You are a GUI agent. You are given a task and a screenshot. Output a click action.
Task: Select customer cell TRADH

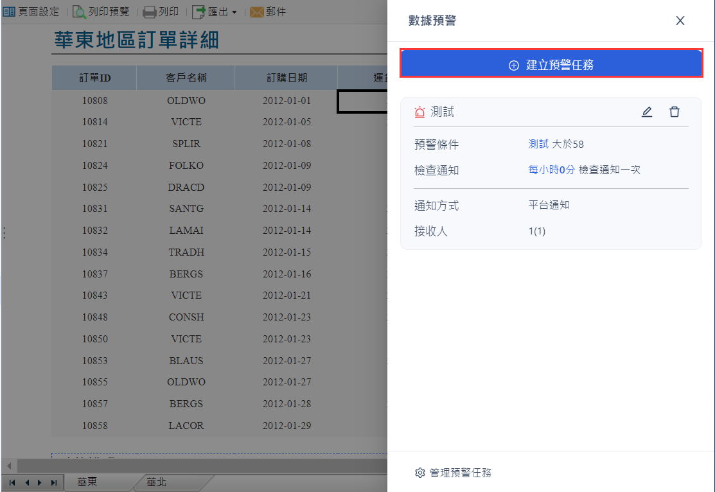[x=186, y=252]
